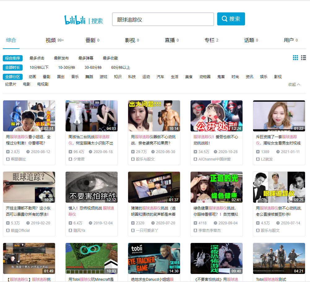
Task: Open title link 绿色健康眼球追踪仪挑战
Action: (x=216, y=211)
